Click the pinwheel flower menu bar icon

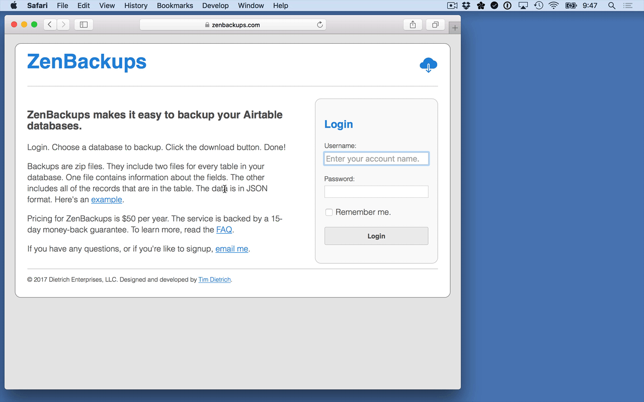click(480, 6)
